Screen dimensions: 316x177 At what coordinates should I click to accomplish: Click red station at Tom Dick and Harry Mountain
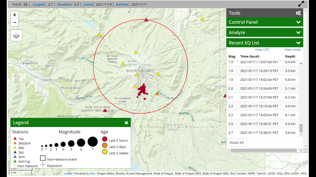105,110
